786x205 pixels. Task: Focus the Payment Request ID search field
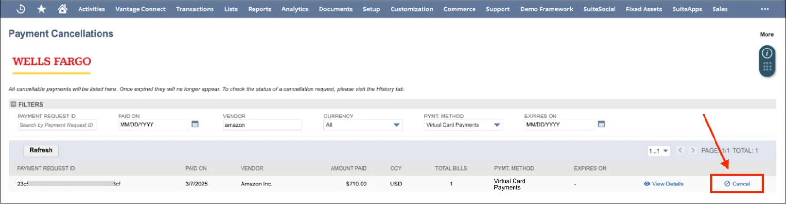pos(57,125)
